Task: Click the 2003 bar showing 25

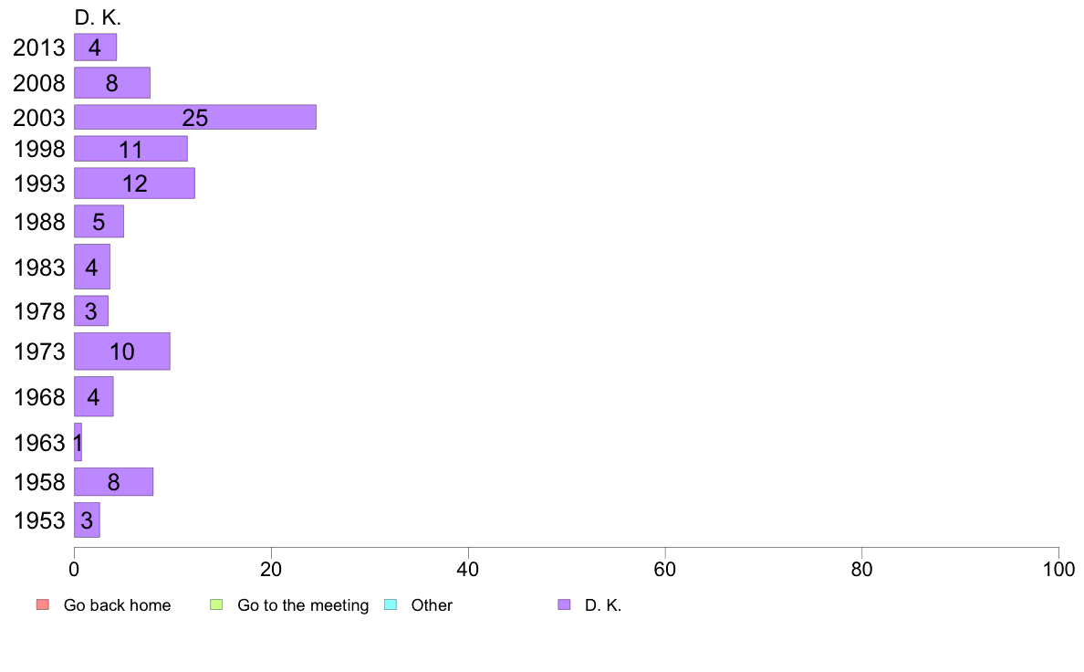Action: 195,117
